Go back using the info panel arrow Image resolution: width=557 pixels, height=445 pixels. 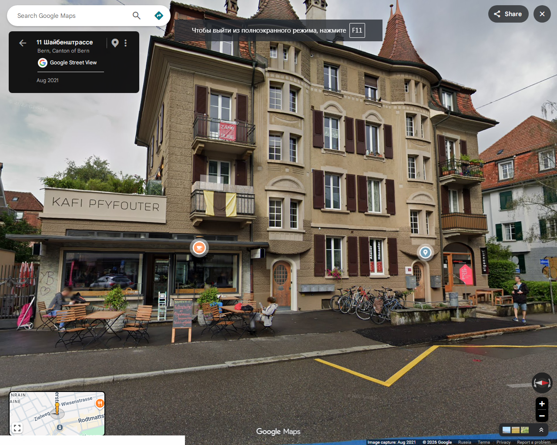click(x=23, y=43)
